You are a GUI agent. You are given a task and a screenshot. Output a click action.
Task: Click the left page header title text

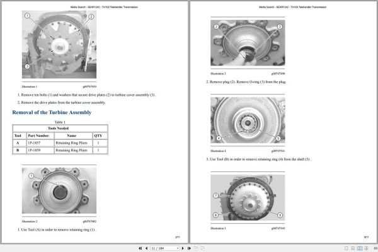tap(104, 7)
